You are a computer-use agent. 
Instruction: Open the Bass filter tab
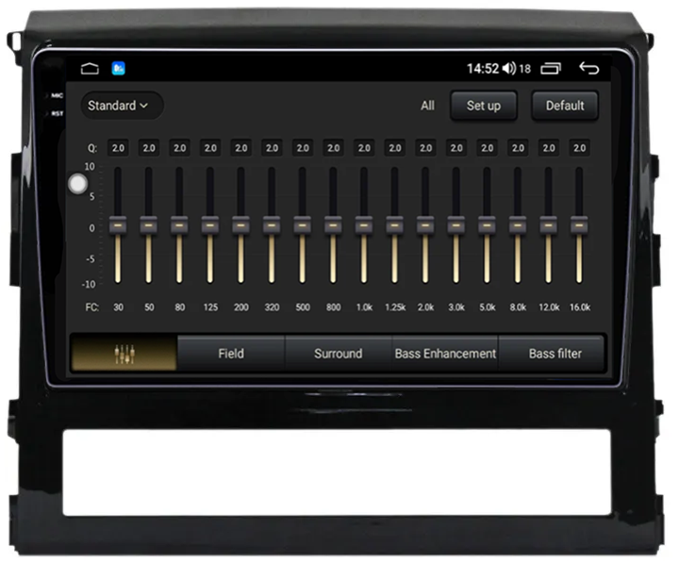tap(552, 354)
